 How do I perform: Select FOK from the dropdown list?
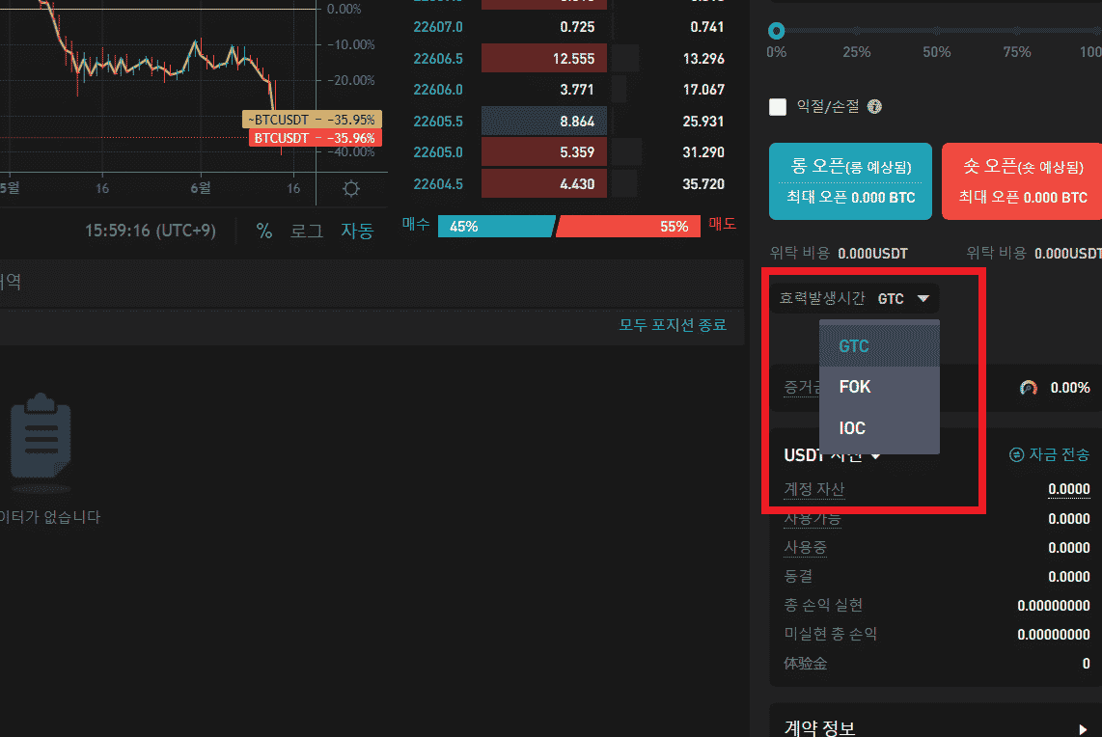click(855, 387)
